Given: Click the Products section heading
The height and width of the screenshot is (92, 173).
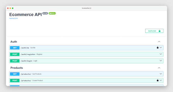Looking at the screenshot, I should point(17,68).
